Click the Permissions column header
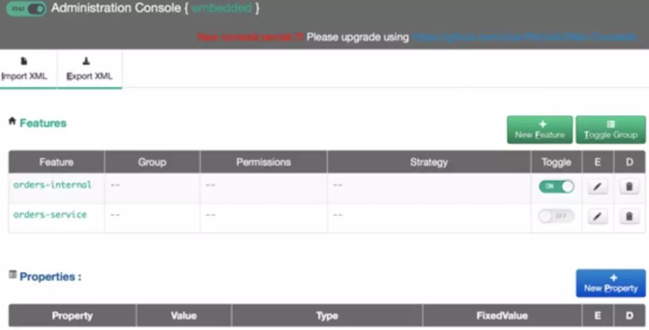Image resolution: width=649 pixels, height=330 pixels. pyautogui.click(x=263, y=162)
